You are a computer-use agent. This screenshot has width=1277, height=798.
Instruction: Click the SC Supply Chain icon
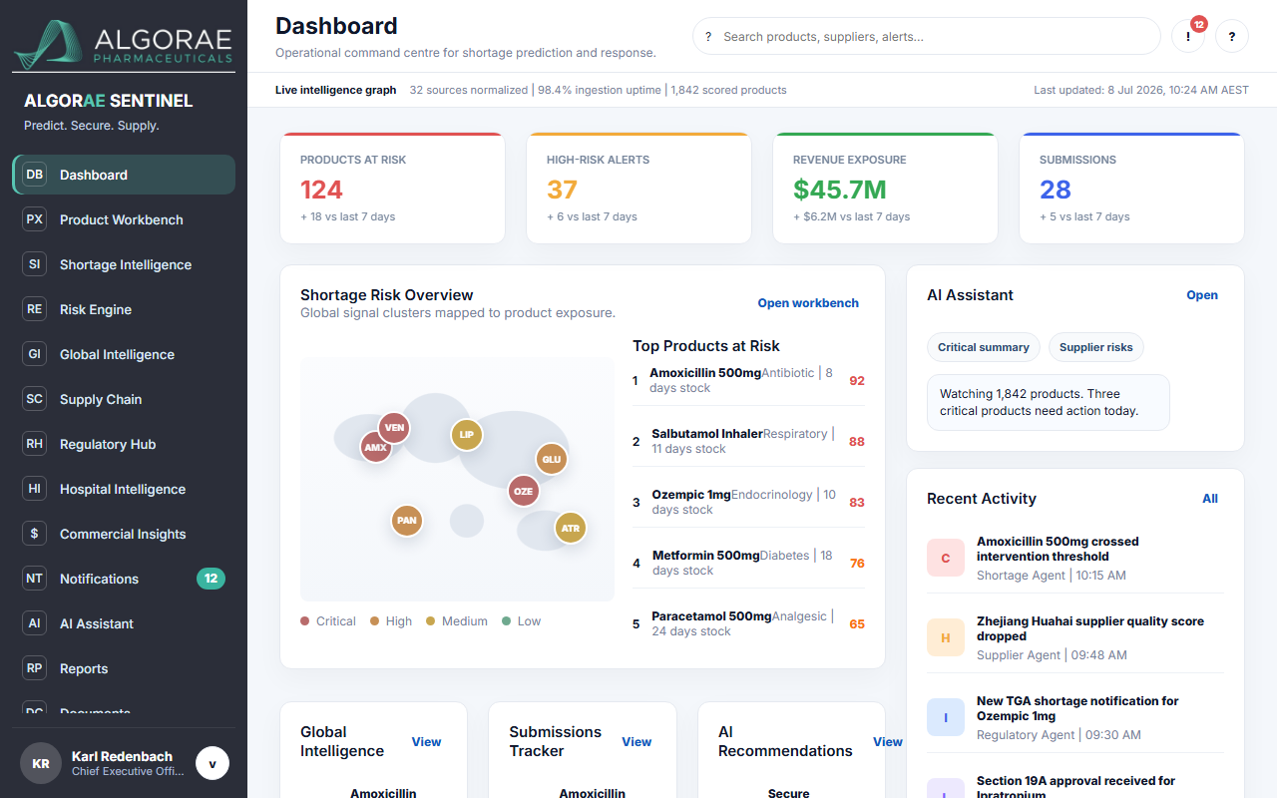click(x=35, y=399)
